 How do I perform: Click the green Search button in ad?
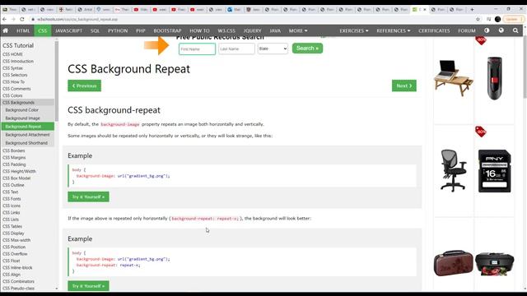point(307,49)
